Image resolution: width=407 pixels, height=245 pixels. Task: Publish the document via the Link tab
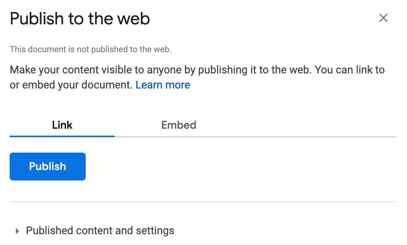47,167
